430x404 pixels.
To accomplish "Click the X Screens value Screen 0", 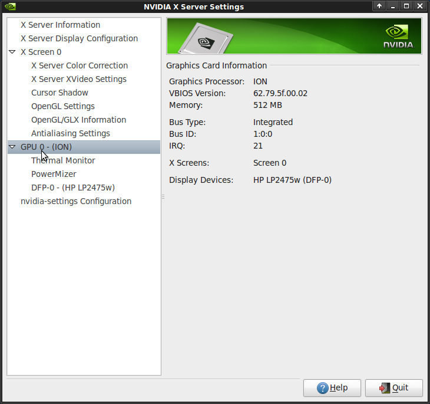I will (x=270, y=163).
